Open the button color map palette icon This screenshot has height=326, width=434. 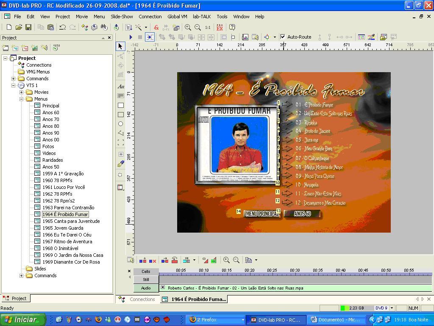point(361,37)
